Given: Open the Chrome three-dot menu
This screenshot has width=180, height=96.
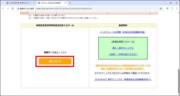Looking at the screenshot, I should click(177, 9).
